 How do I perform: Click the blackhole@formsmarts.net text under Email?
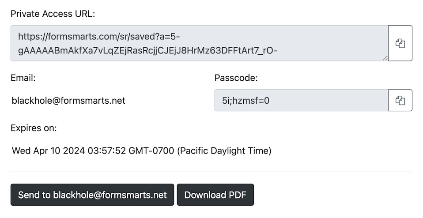[x=68, y=101]
